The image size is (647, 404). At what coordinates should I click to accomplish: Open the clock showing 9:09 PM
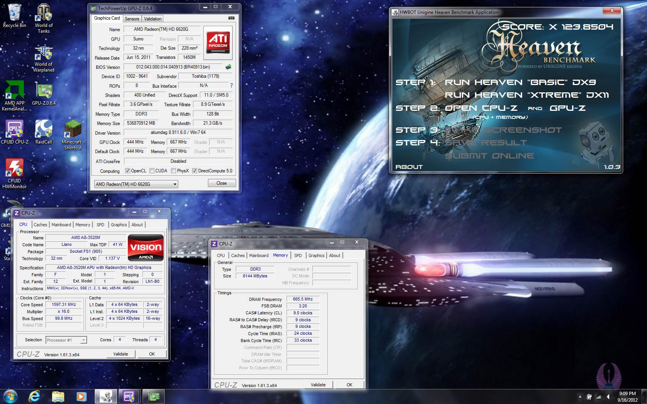coord(627,397)
